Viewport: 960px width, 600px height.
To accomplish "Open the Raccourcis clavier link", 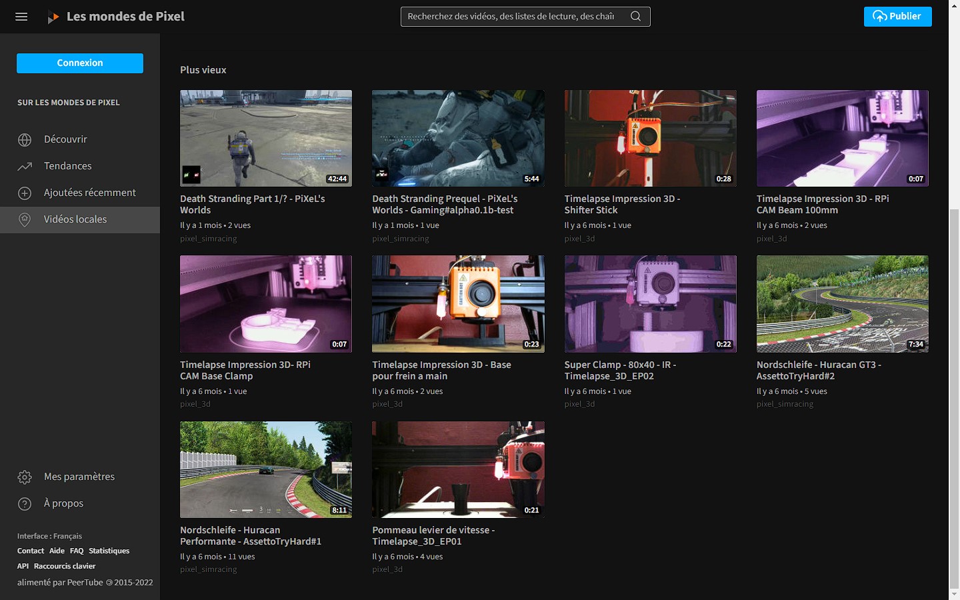I will [x=65, y=567].
